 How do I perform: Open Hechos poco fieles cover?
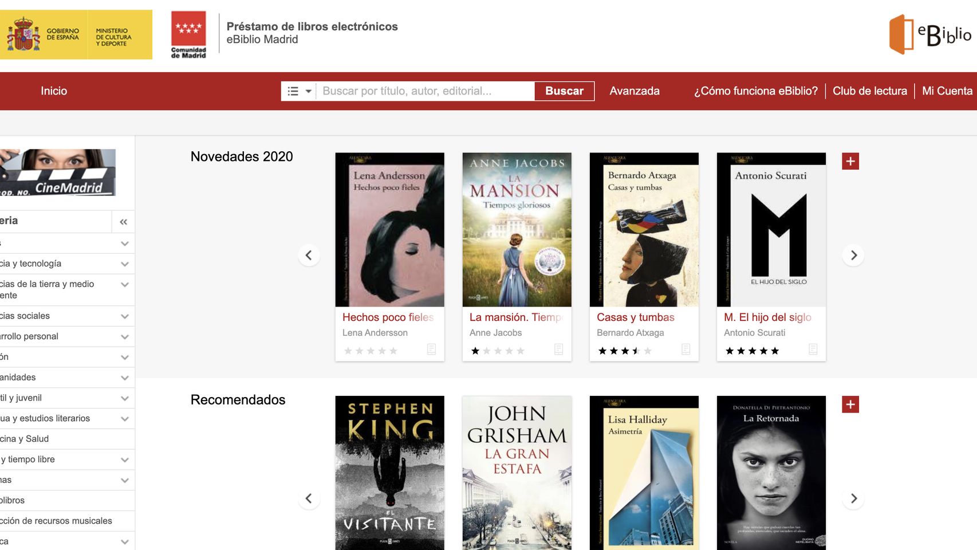click(x=390, y=230)
